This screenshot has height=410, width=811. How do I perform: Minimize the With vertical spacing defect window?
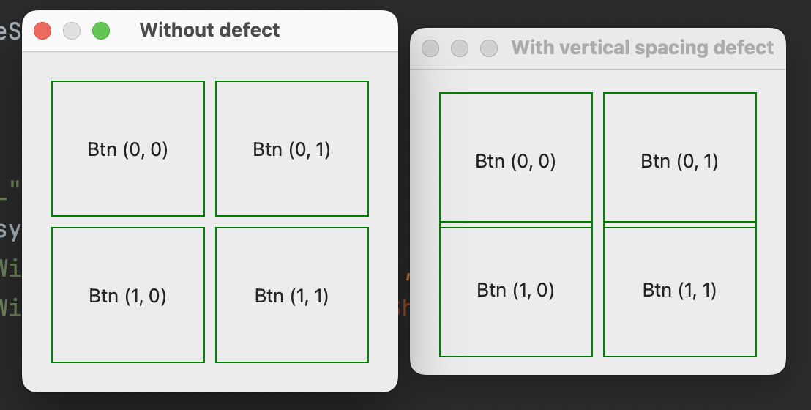click(x=459, y=48)
